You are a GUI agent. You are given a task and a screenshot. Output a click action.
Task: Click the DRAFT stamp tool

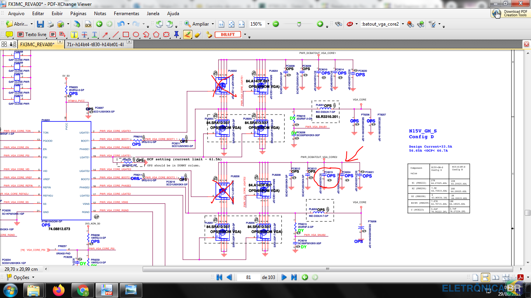[x=228, y=35]
